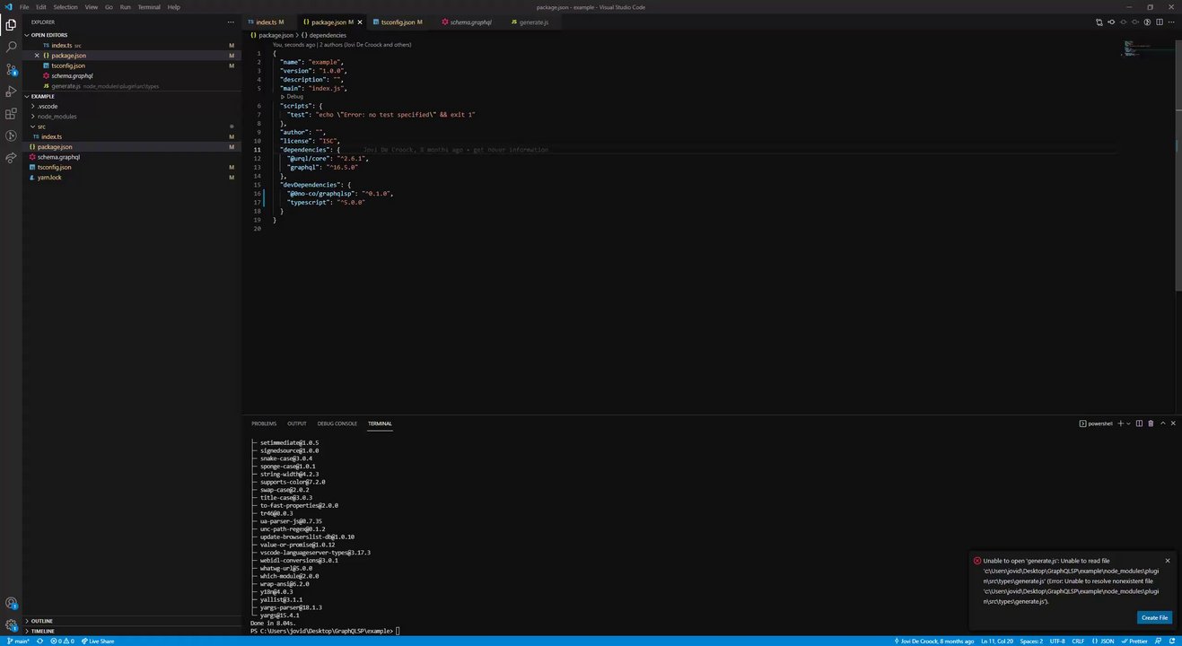Image resolution: width=1182 pixels, height=646 pixels.
Task: Click the Prettier status bar item
Action: [x=1134, y=642]
